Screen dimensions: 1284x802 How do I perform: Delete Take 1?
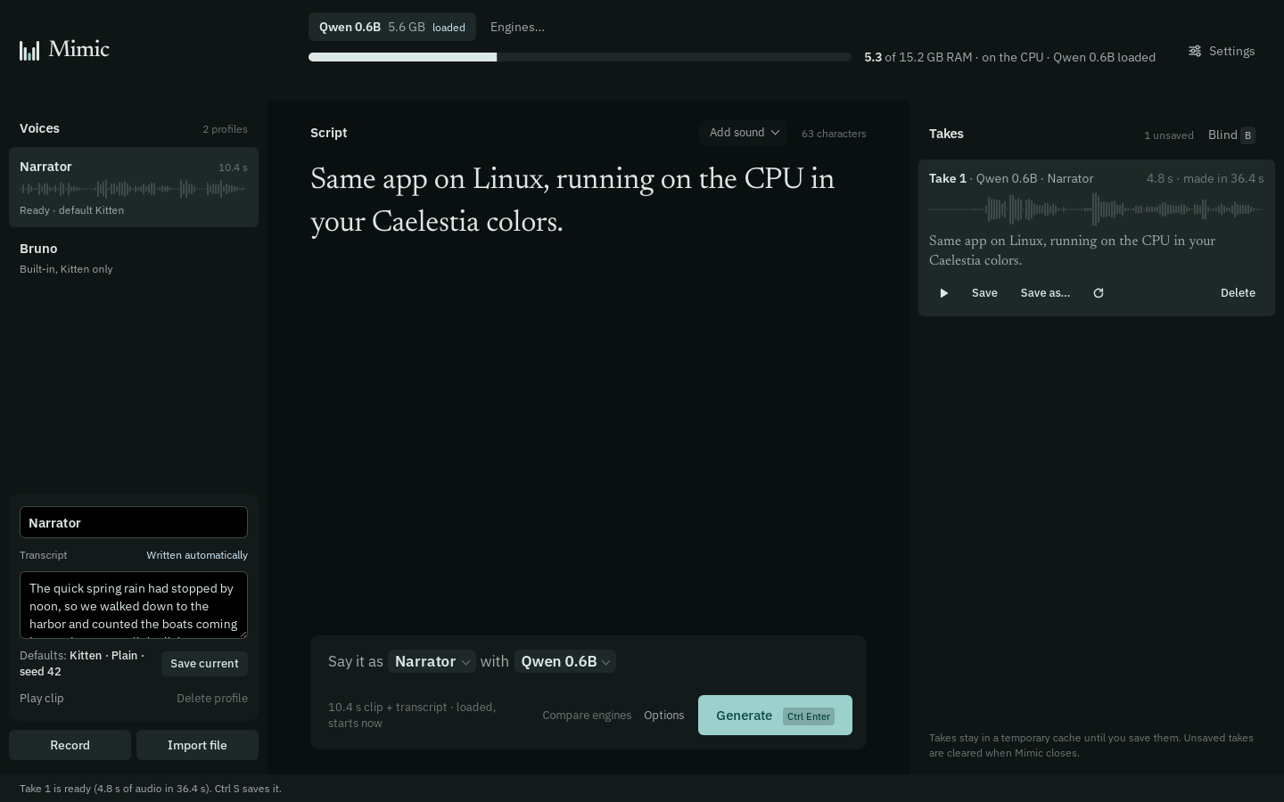pos(1238,293)
